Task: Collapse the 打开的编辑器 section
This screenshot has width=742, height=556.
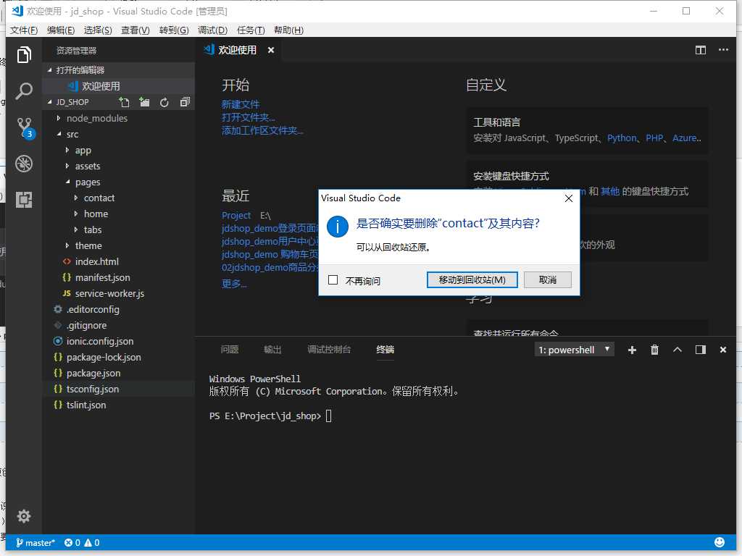Action: point(118,70)
